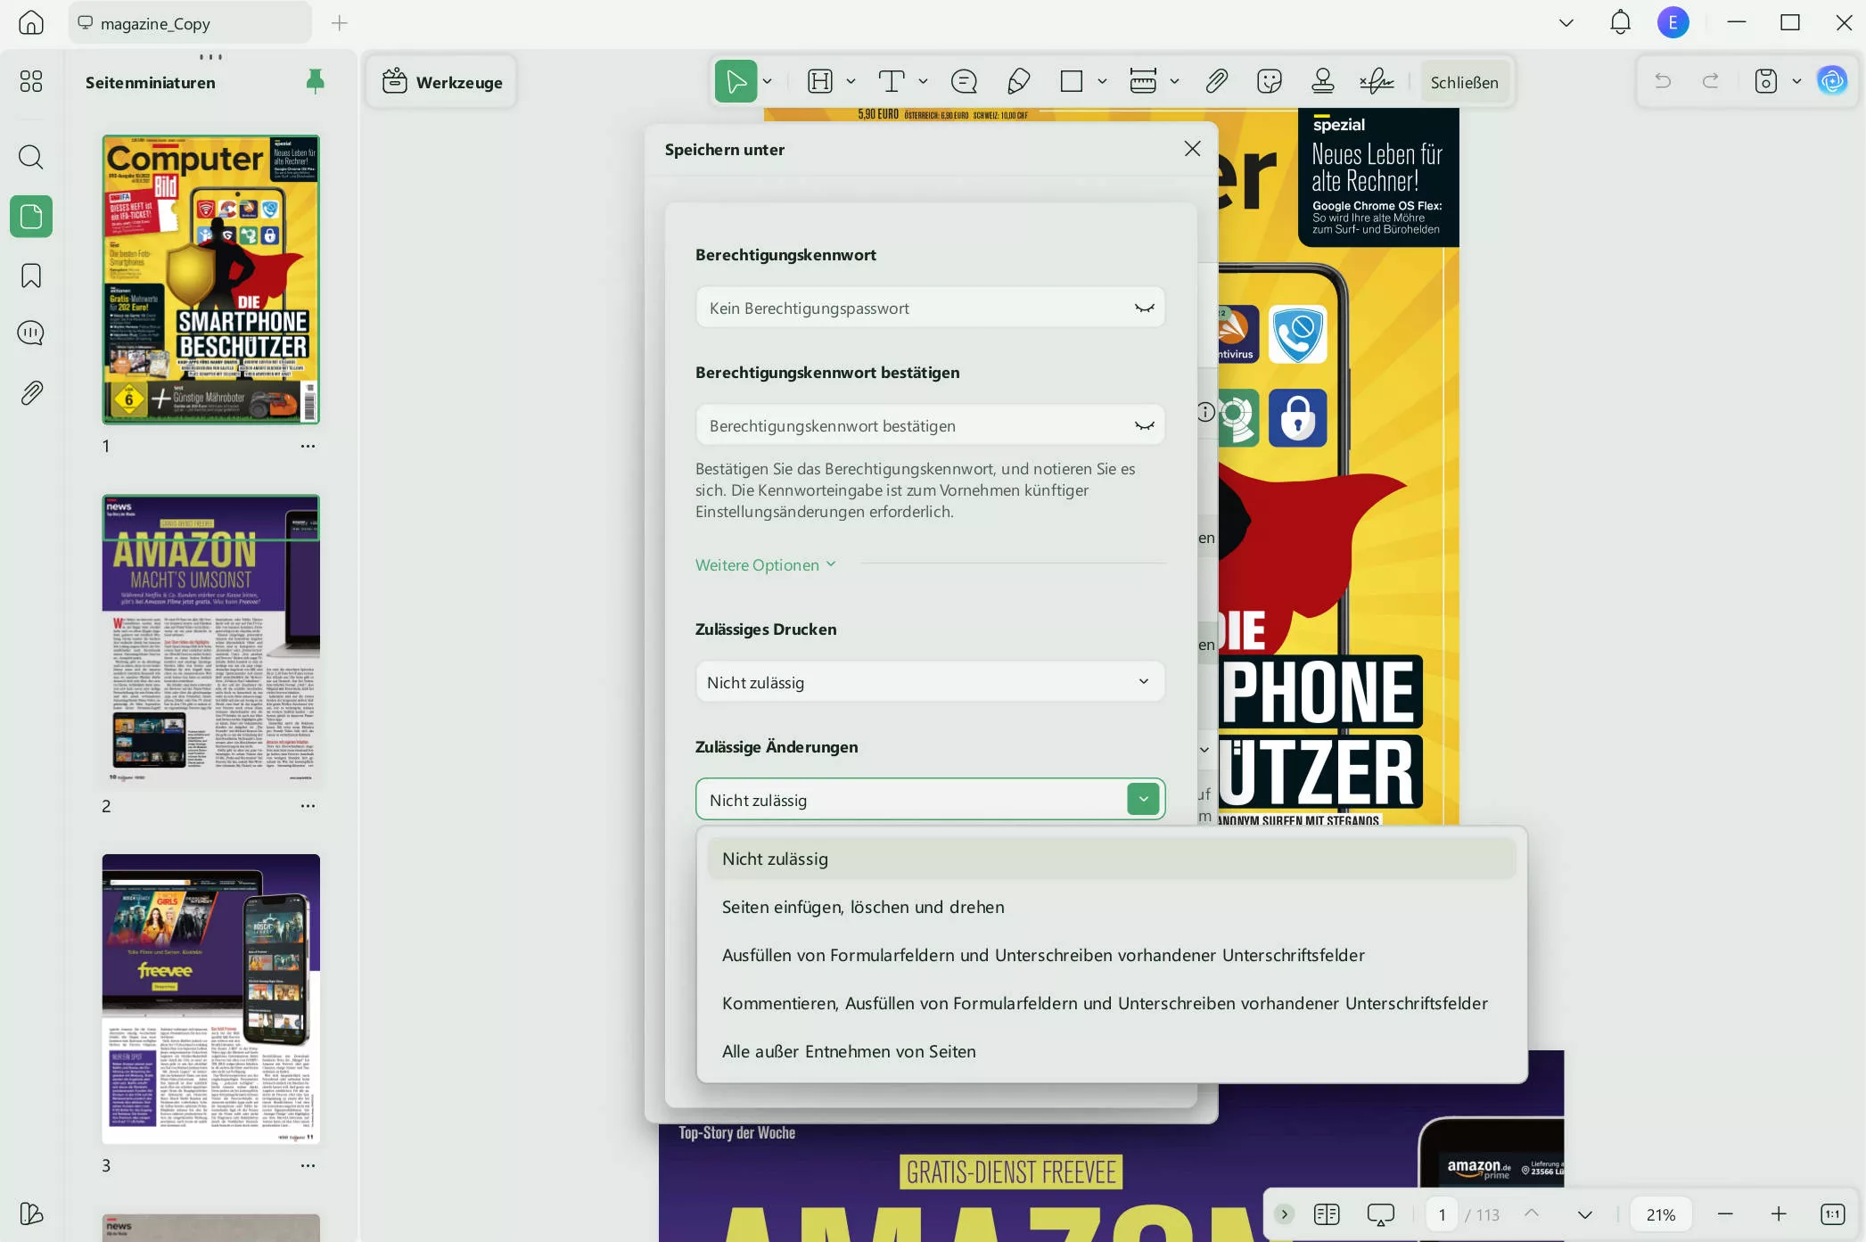Click the signature tool icon
The height and width of the screenshot is (1242, 1866).
click(x=1377, y=82)
